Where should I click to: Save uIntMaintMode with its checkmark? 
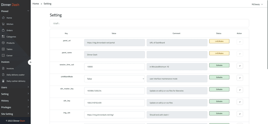click(x=240, y=78)
